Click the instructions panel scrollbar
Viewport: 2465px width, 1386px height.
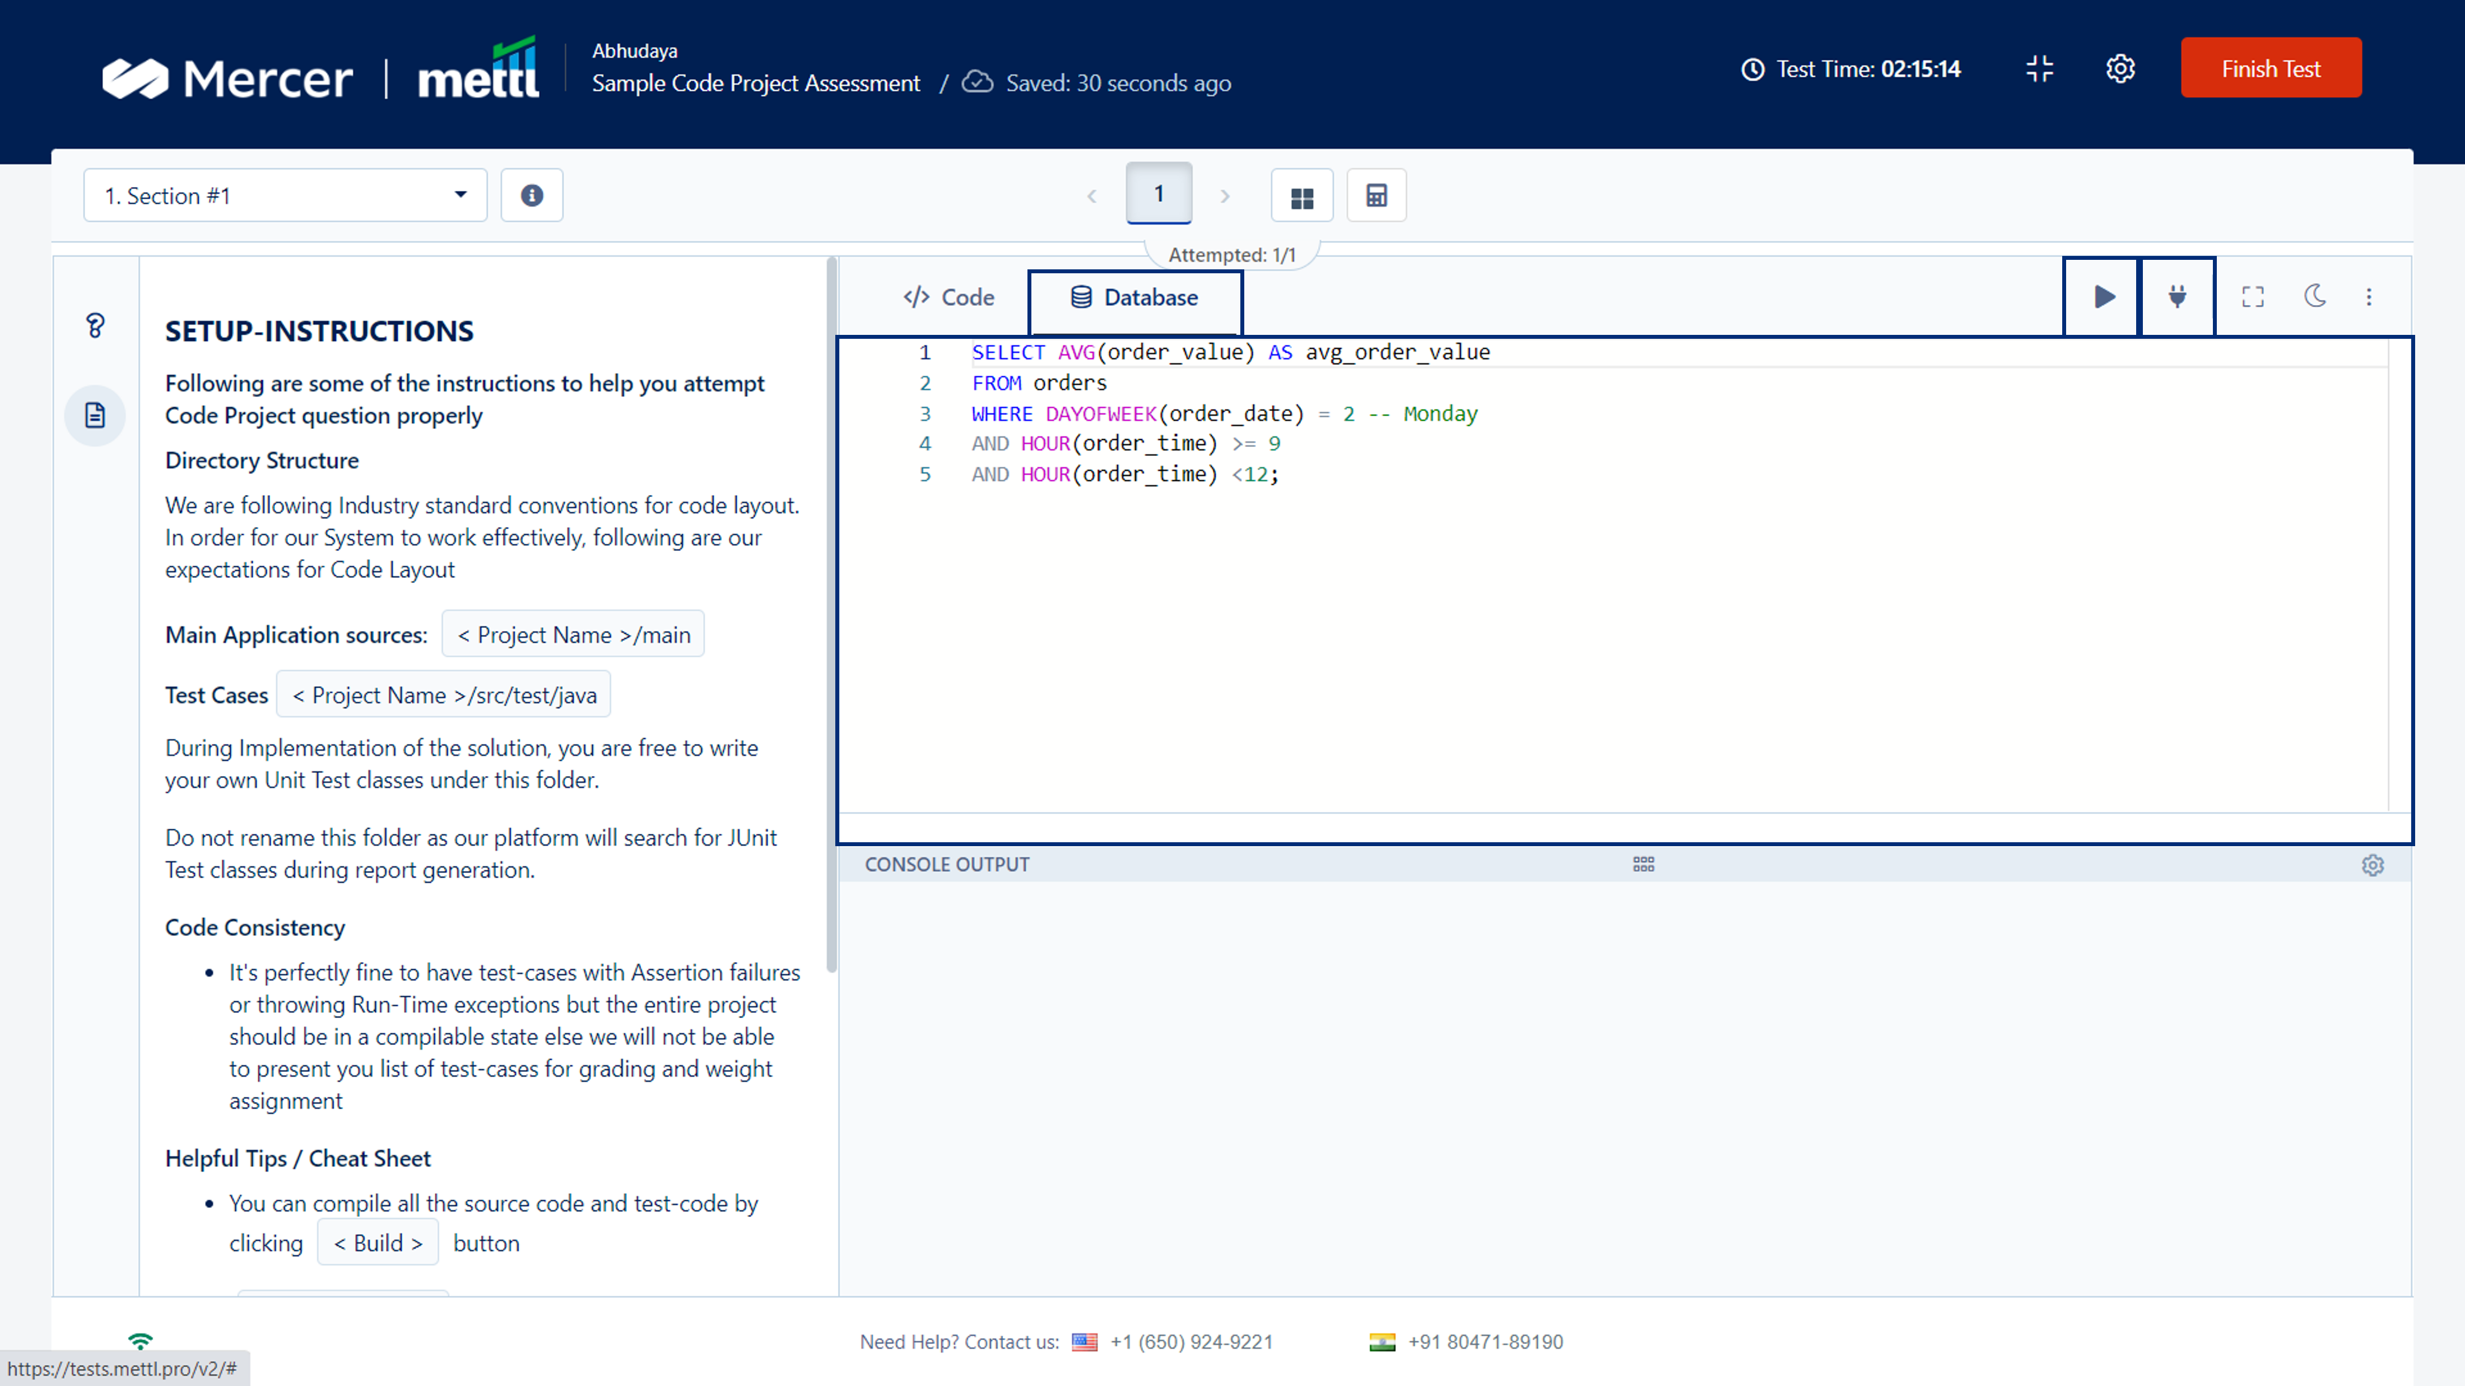point(831,614)
